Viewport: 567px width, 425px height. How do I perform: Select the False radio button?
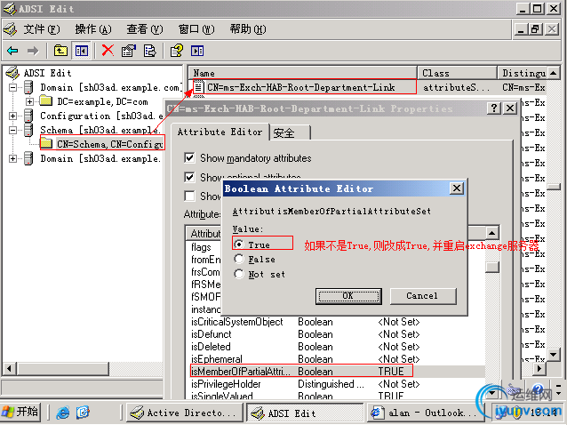click(239, 259)
